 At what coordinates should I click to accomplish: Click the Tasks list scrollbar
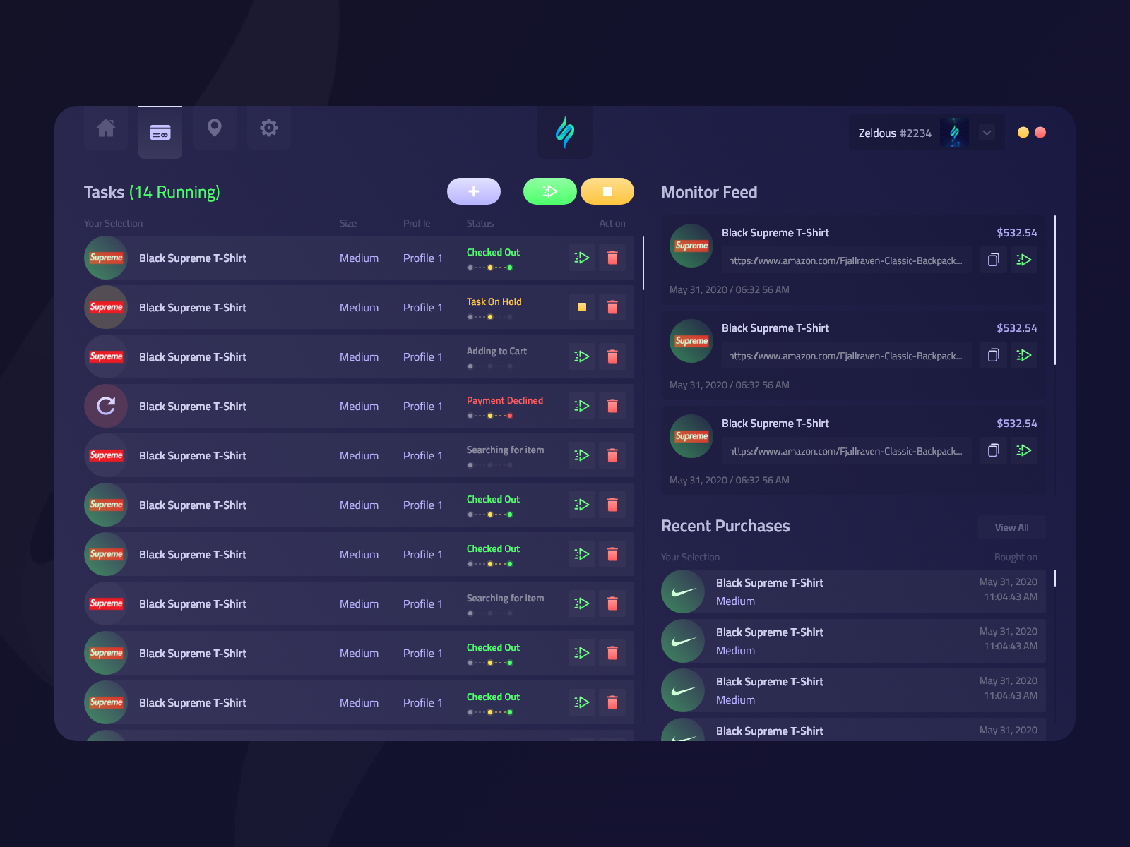643,263
